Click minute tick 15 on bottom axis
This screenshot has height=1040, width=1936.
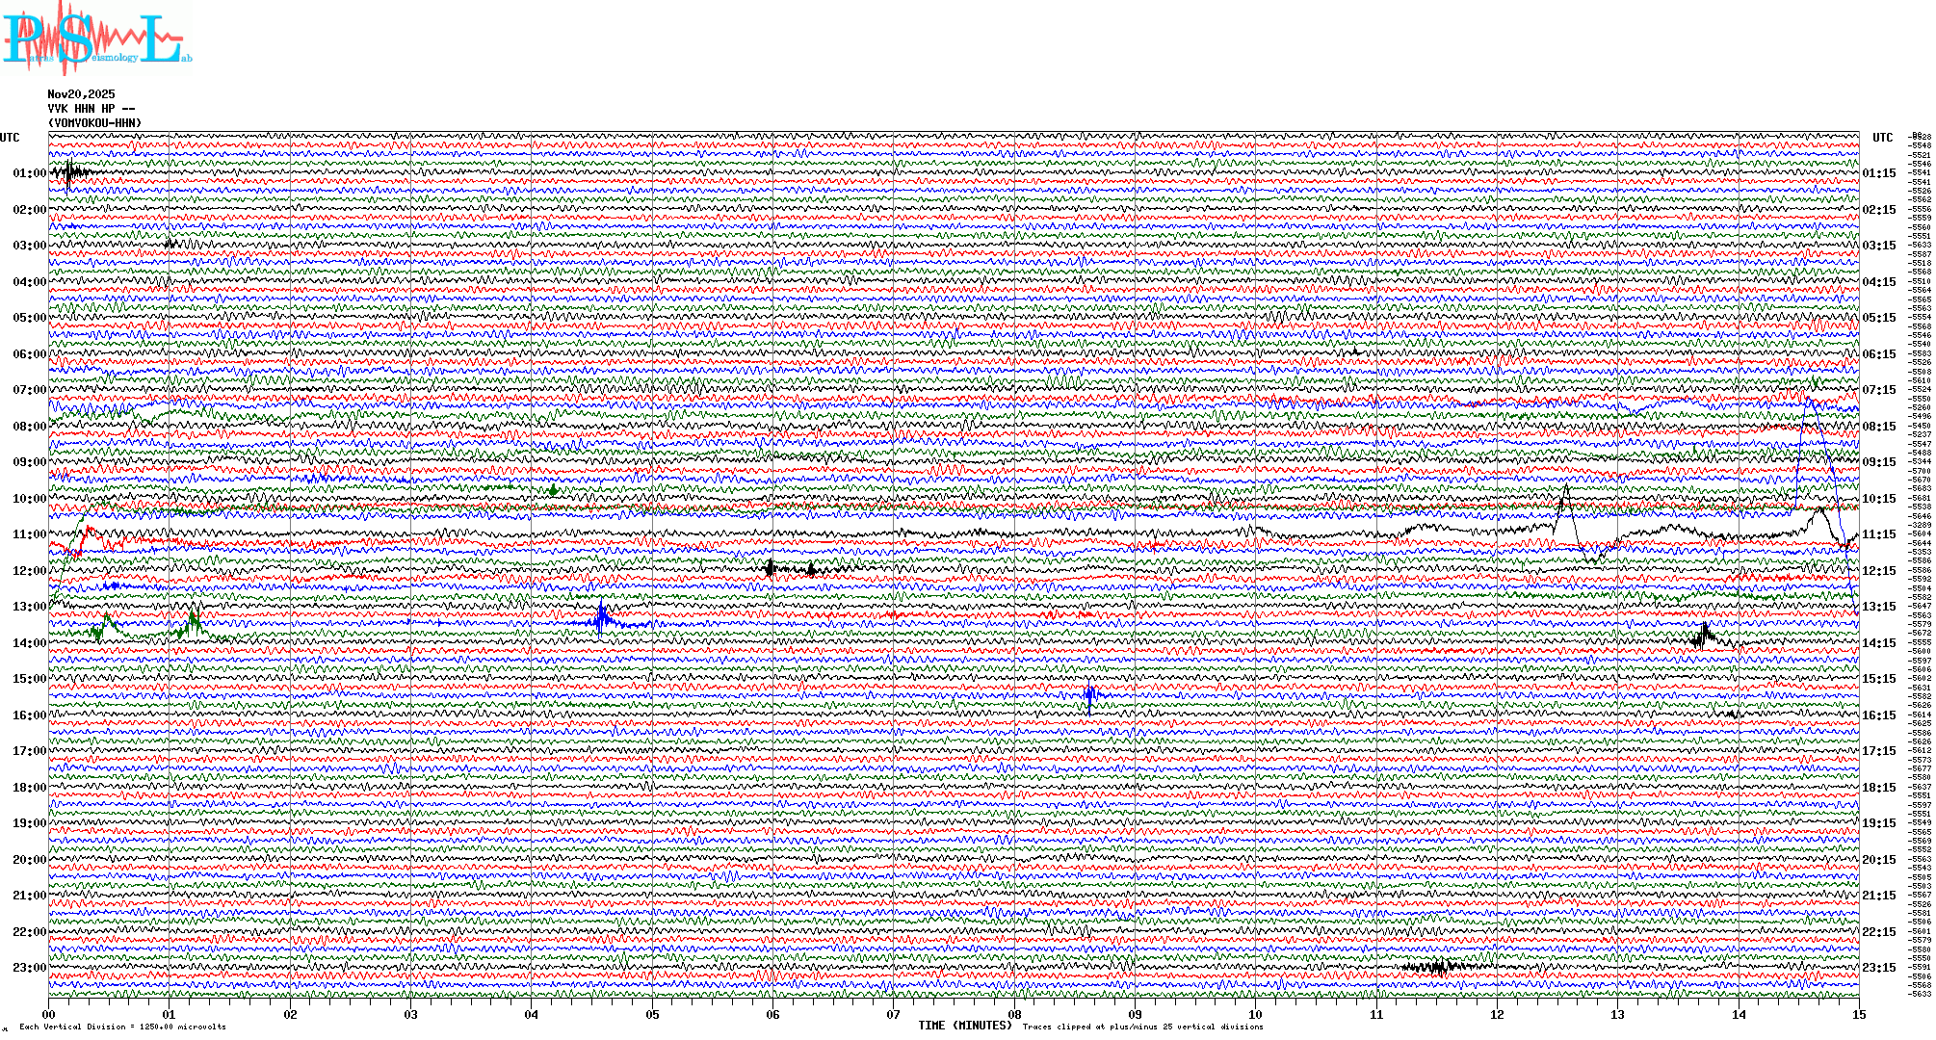1858,1014
